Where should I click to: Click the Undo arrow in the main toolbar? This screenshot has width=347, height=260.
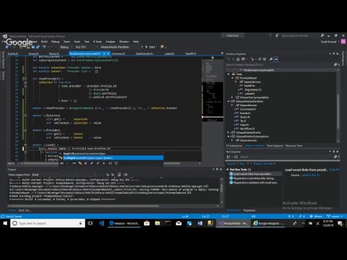tap(44, 47)
